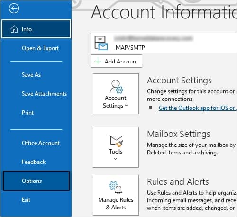
Task: Click the Mailbox Settings heading text
Action: pos(179,134)
